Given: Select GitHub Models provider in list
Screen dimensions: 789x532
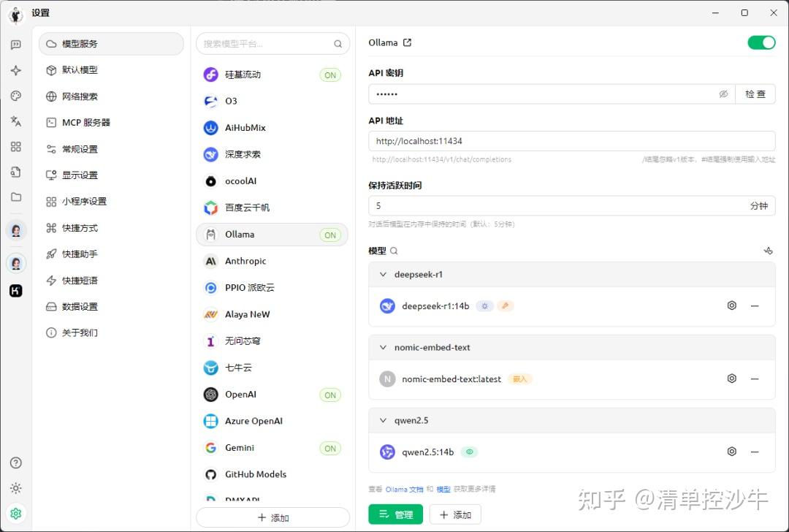Looking at the screenshot, I should pos(272,474).
